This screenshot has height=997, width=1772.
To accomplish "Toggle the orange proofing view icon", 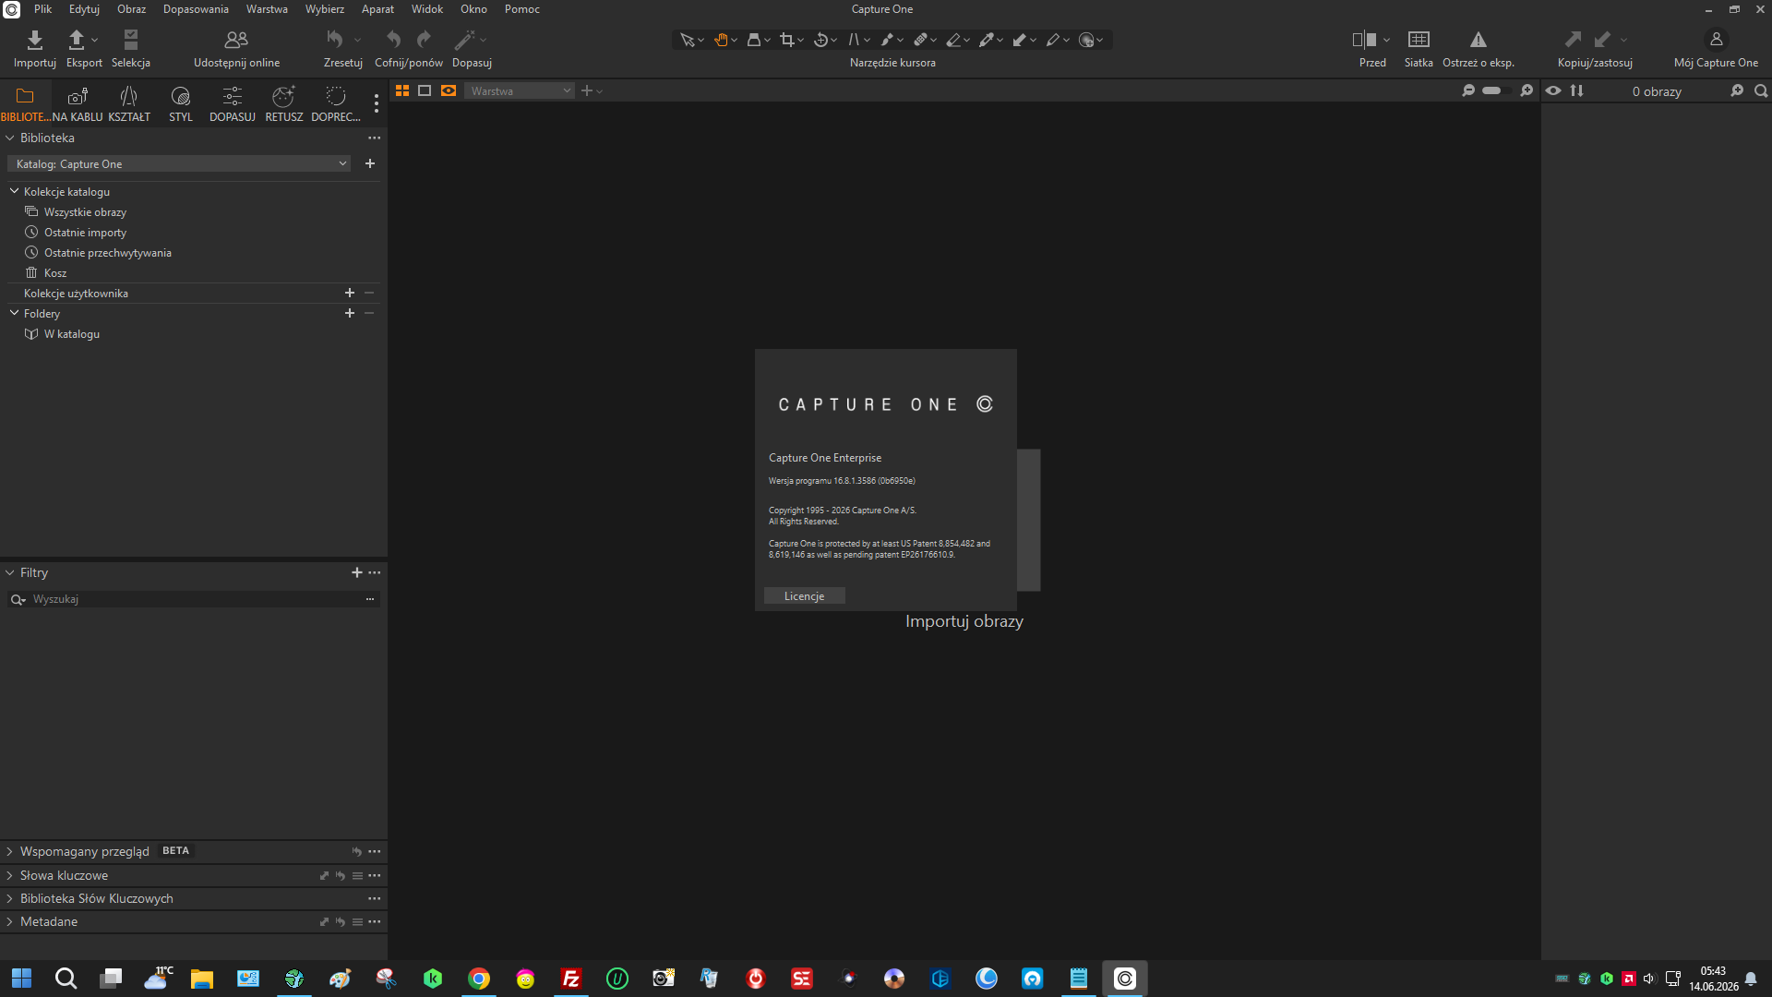I will click(449, 90).
